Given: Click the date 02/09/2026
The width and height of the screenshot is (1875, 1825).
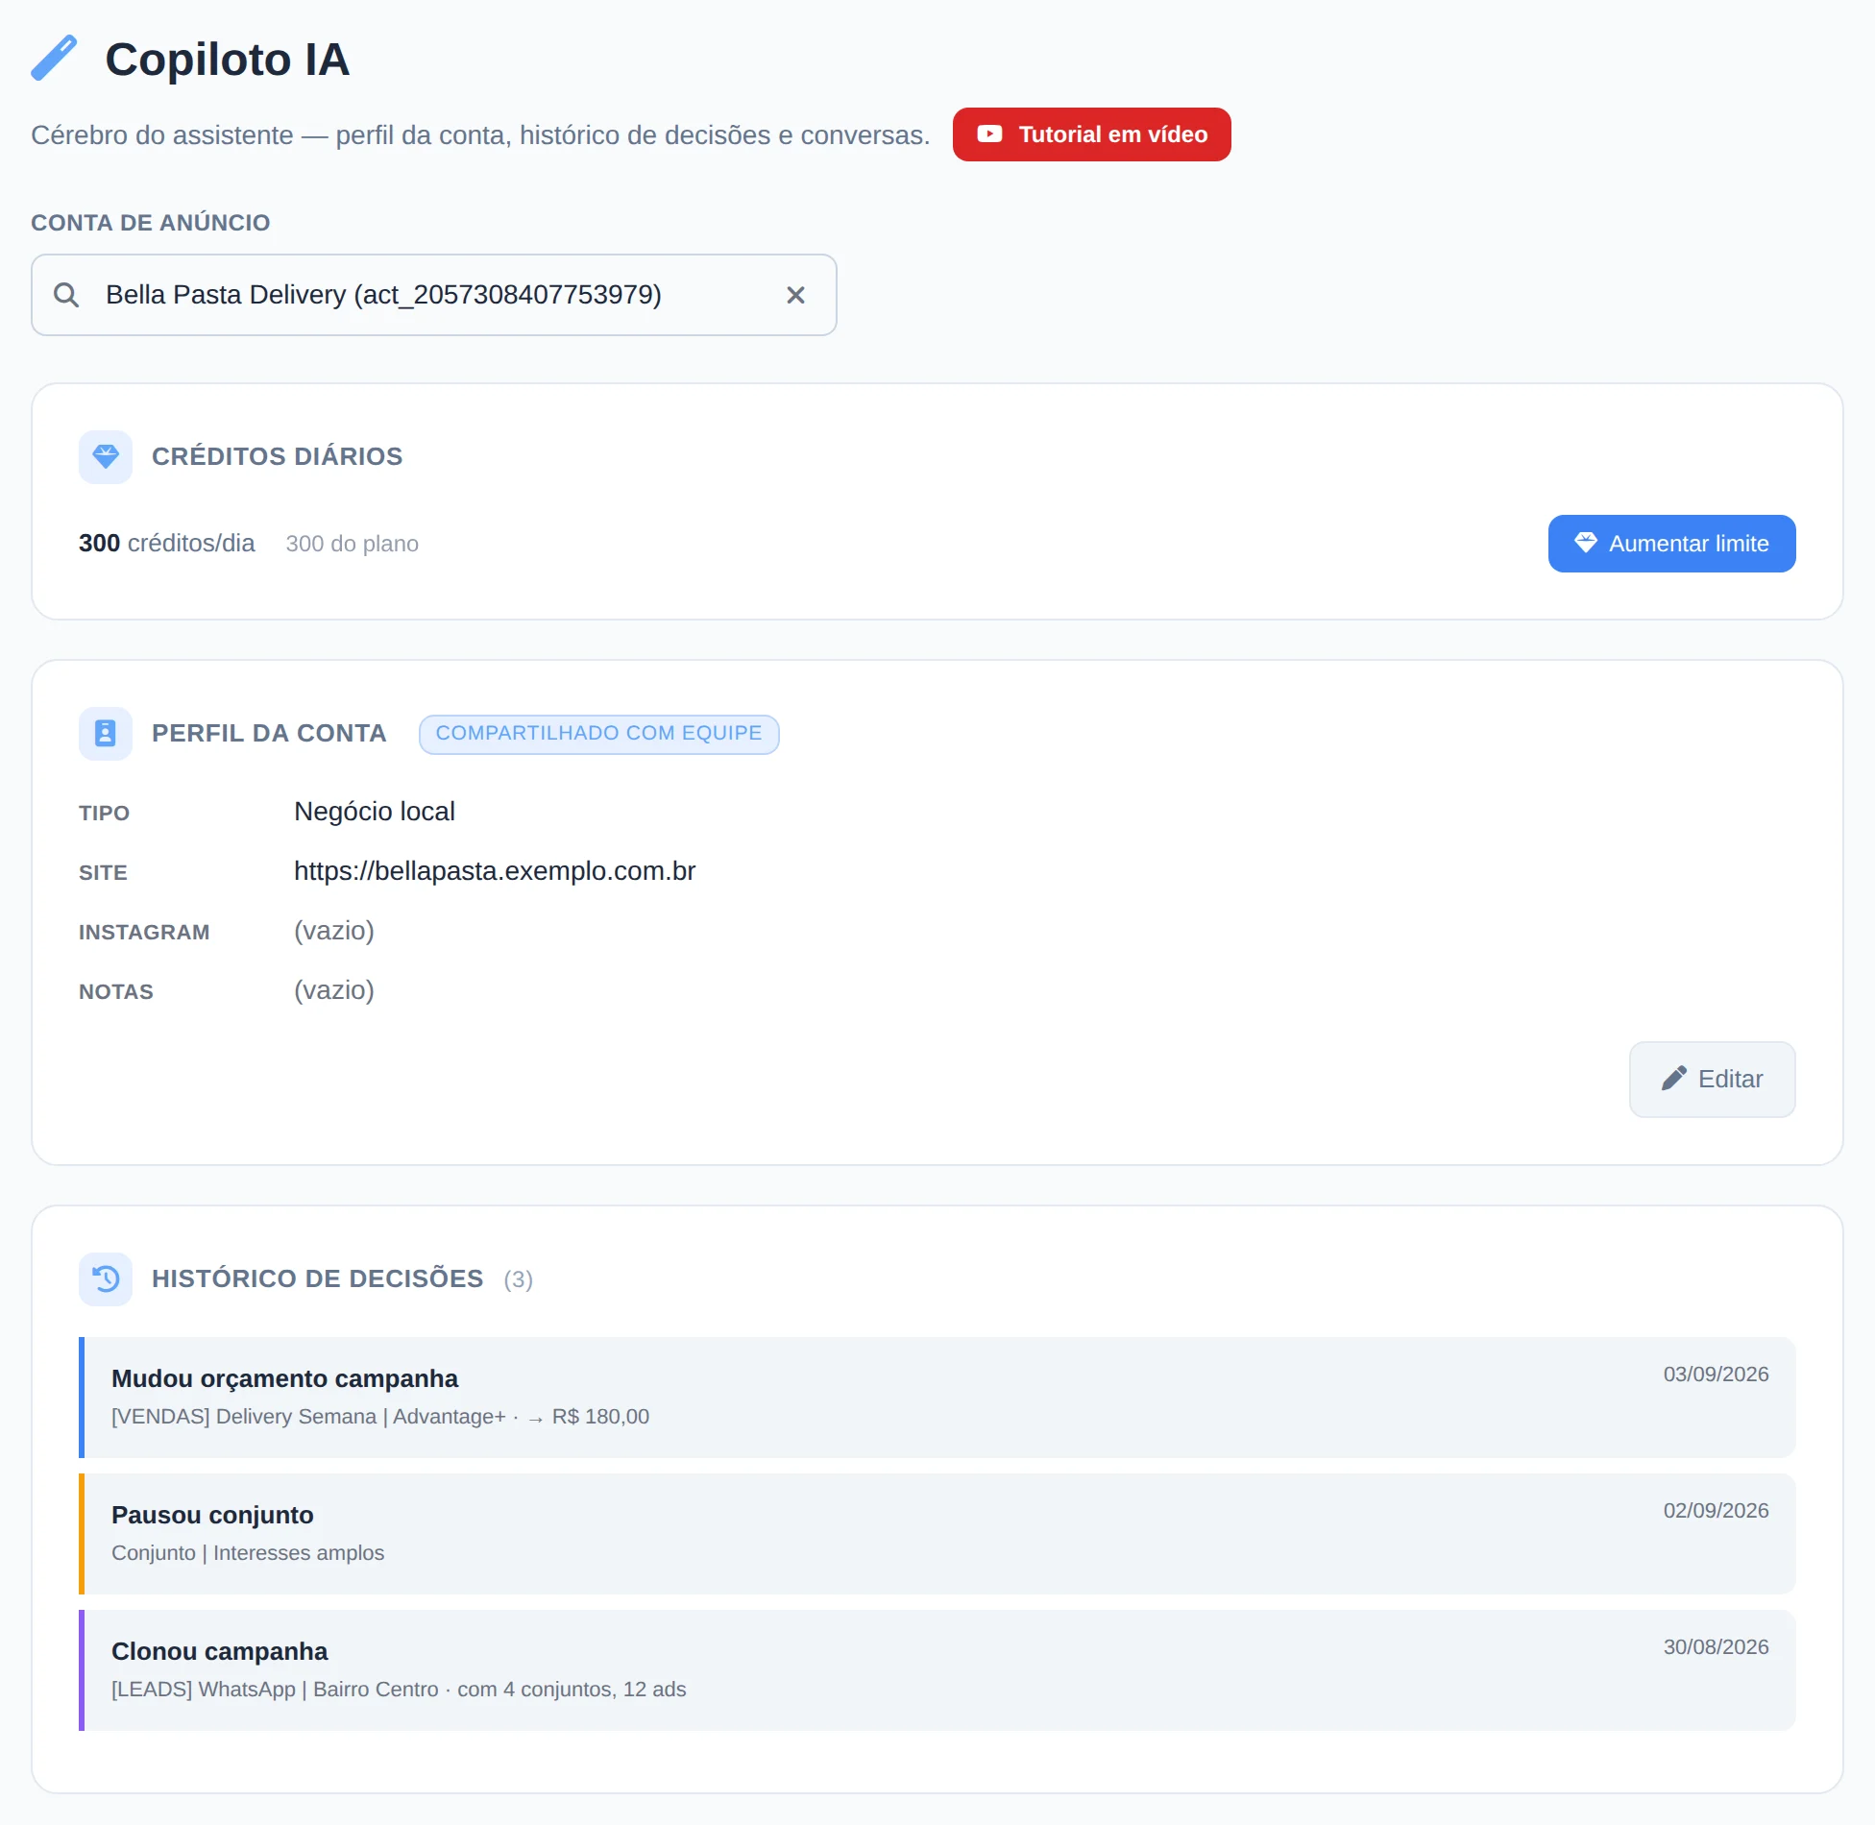Looking at the screenshot, I should tap(1716, 1511).
